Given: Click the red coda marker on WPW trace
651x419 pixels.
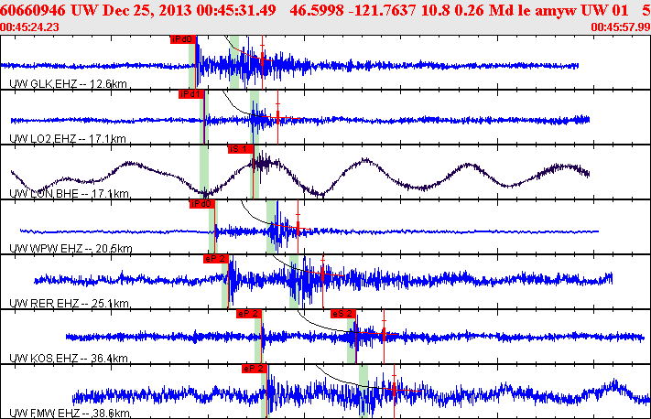Looking at the screenshot, I should click(x=298, y=227).
